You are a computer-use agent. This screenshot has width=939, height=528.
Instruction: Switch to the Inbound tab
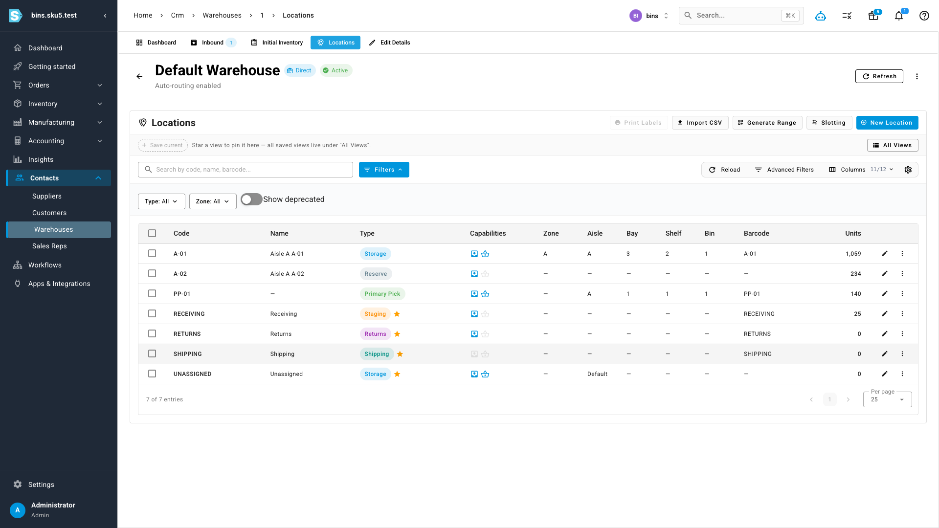pyautogui.click(x=213, y=43)
